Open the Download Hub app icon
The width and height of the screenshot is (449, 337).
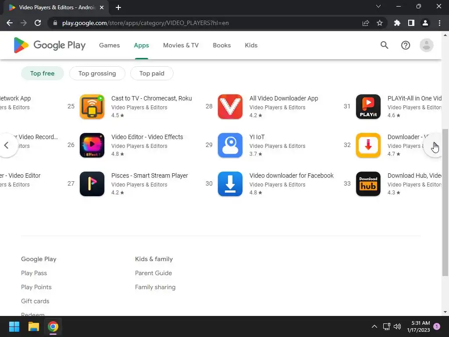368,184
